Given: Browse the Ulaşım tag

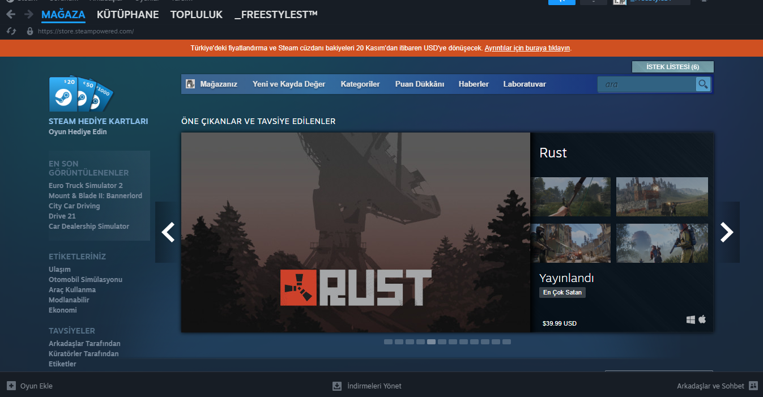Looking at the screenshot, I should [x=59, y=270].
